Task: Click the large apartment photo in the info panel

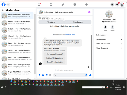Action: pyautogui.click(x=109, y=14)
